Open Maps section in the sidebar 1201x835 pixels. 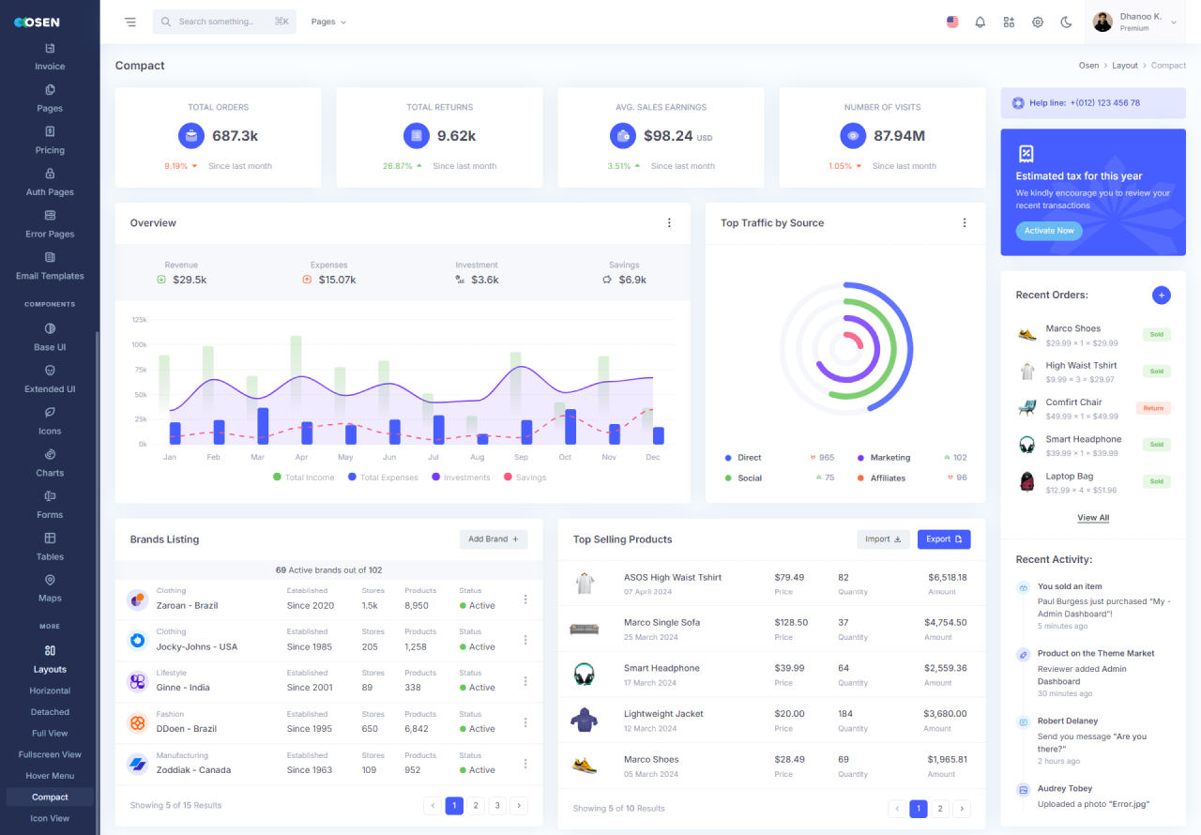click(50, 588)
